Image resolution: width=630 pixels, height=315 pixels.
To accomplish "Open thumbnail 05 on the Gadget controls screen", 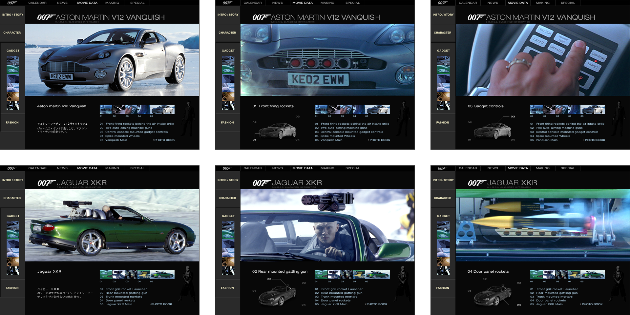I will [593, 109].
